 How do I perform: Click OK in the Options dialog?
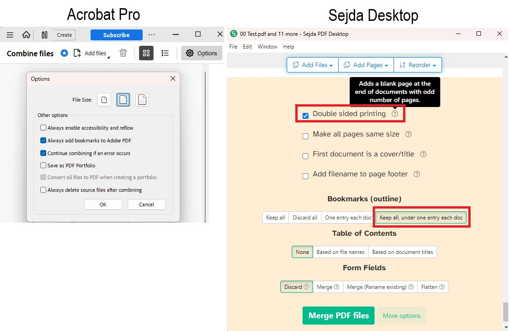103,204
